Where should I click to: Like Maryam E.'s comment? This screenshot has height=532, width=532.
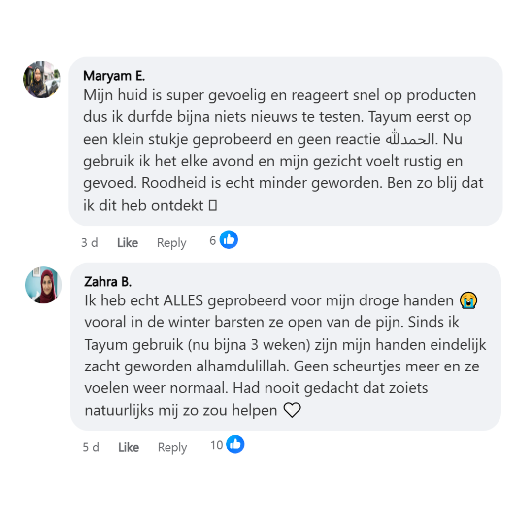[128, 242]
